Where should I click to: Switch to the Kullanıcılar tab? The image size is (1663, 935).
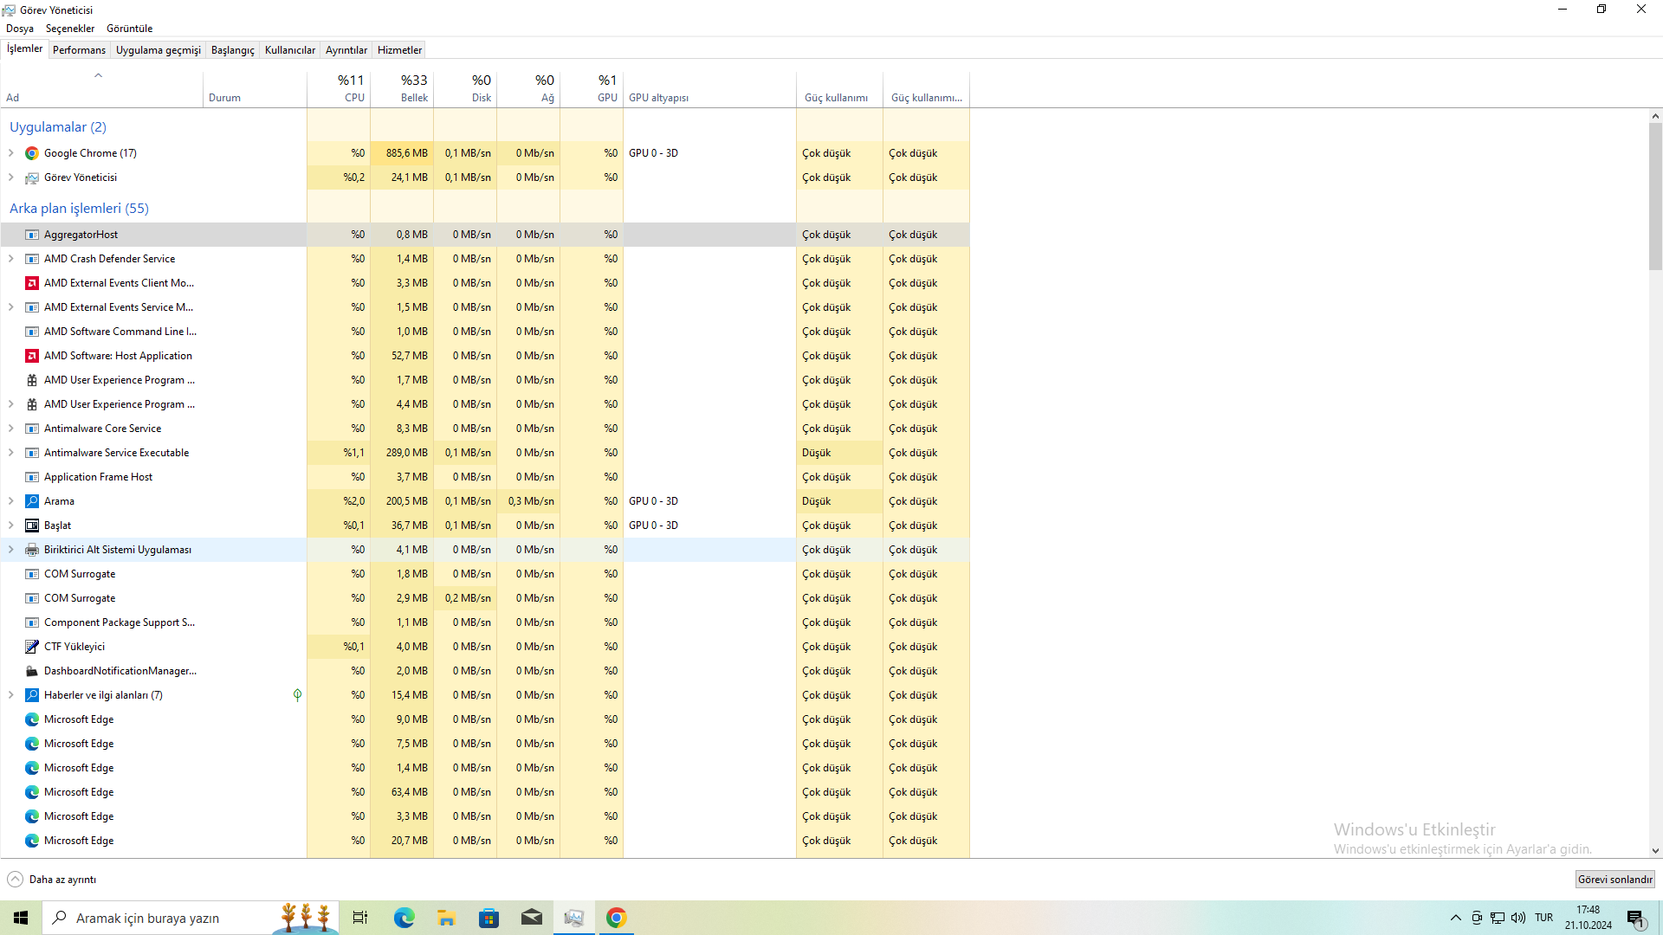[290, 50]
